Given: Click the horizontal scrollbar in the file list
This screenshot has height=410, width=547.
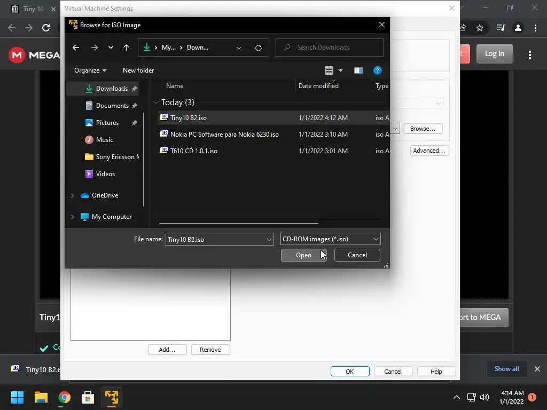Looking at the screenshot, I should pos(239,224).
